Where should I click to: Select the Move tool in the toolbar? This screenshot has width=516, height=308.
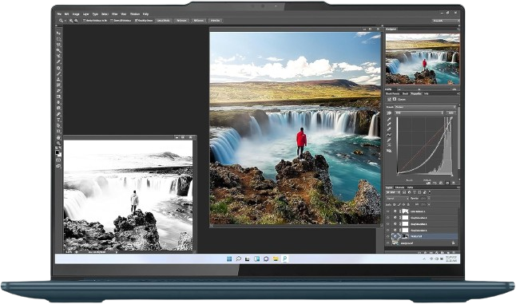tap(58, 34)
